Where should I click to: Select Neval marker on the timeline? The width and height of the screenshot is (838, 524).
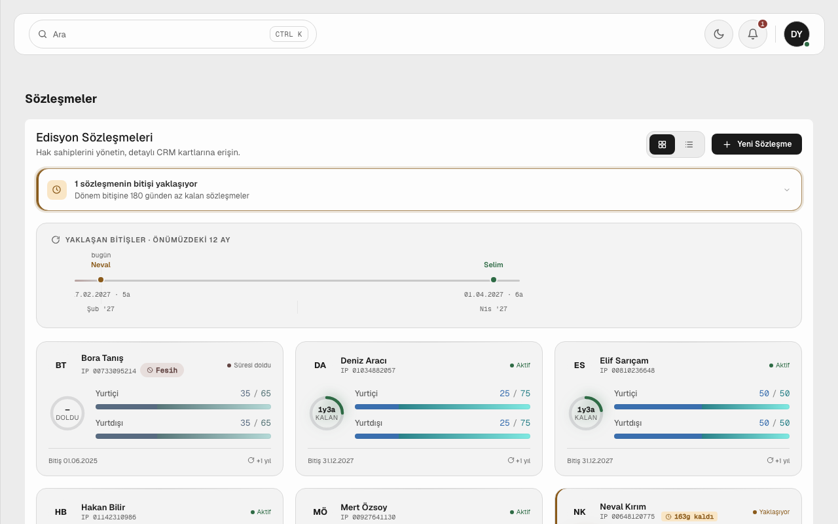pos(101,280)
